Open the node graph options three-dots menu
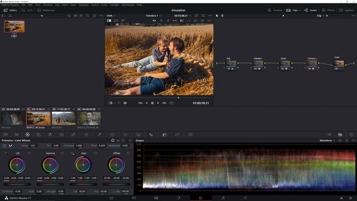Viewport: 357px width, 201px height. (x=353, y=16)
